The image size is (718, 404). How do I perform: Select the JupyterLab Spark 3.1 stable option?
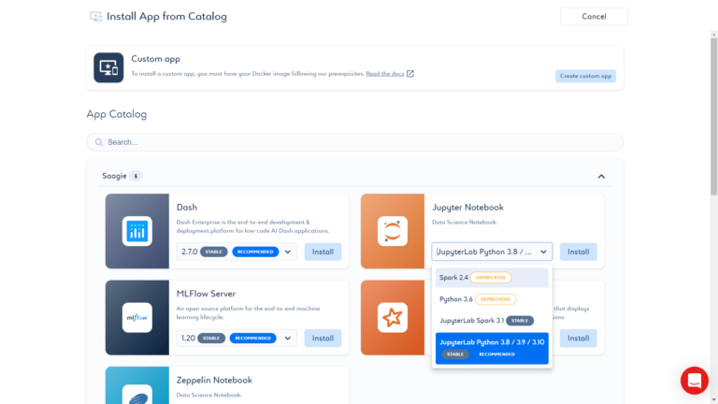coord(492,321)
